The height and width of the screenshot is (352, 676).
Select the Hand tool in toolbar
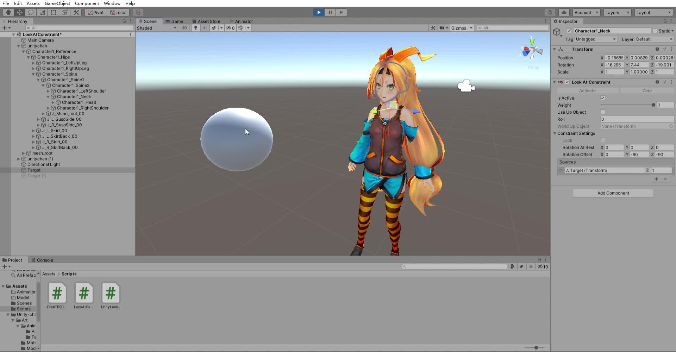pos(8,12)
